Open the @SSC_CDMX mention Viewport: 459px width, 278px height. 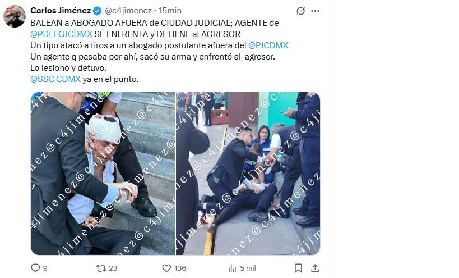(55, 79)
